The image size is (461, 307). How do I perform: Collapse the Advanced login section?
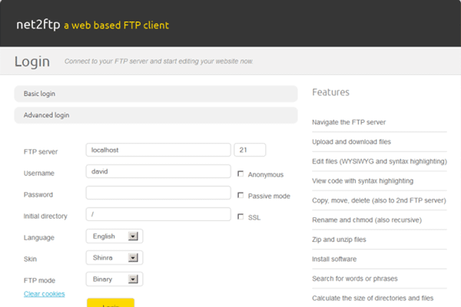pyautogui.click(x=155, y=115)
